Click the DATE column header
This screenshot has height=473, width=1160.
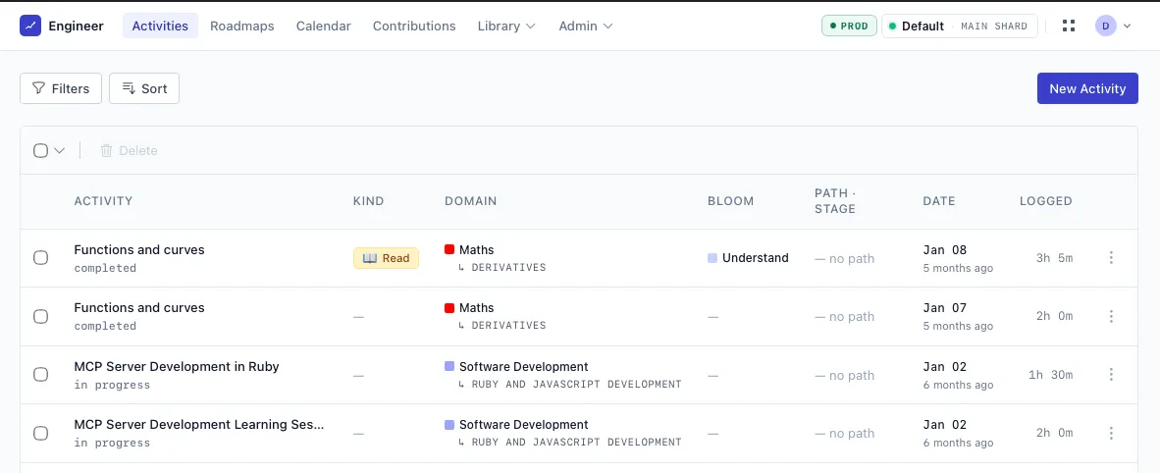[x=939, y=200]
